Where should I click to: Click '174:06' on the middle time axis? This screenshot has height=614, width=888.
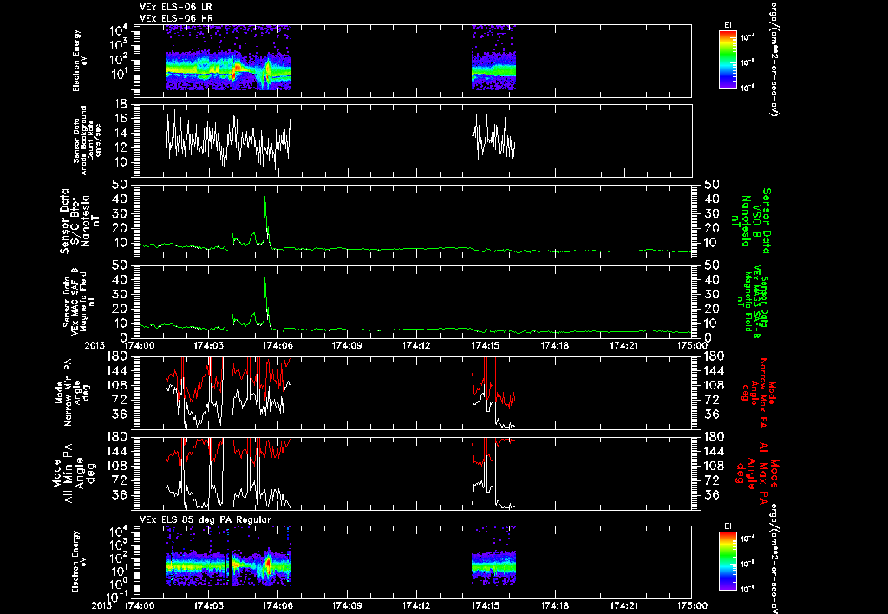pyautogui.click(x=278, y=344)
